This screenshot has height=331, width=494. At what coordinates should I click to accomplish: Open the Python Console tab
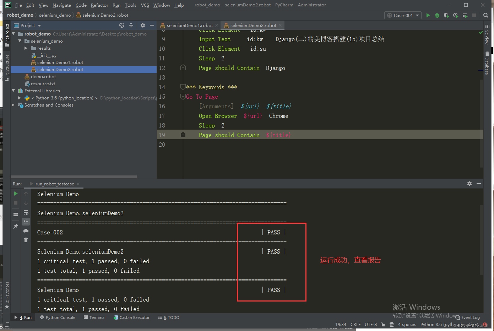tap(58, 318)
